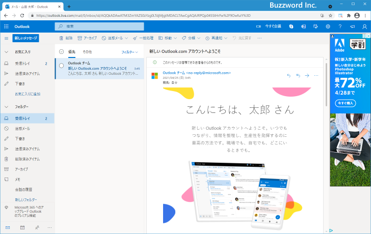Switch to Calendar module at bottom

tap(22, 227)
